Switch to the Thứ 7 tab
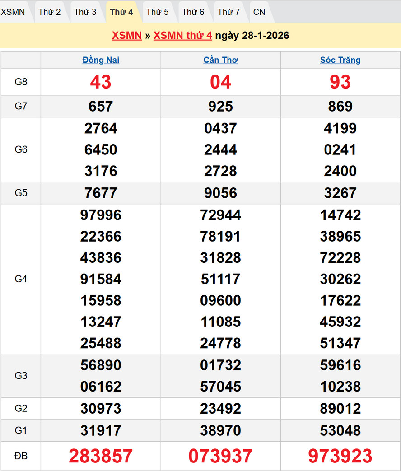 coord(229,12)
